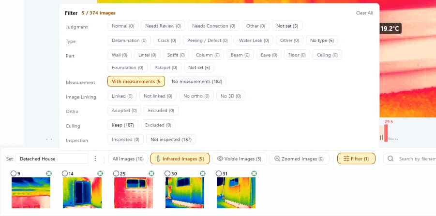Select Foundation (0) part filter

click(128, 67)
